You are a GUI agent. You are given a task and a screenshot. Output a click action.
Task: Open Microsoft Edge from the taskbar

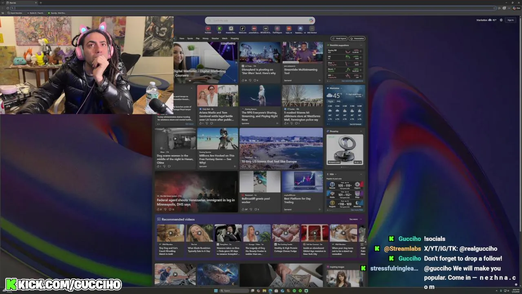click(x=270, y=291)
